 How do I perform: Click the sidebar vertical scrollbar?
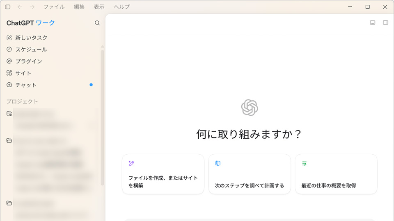coord(102,118)
